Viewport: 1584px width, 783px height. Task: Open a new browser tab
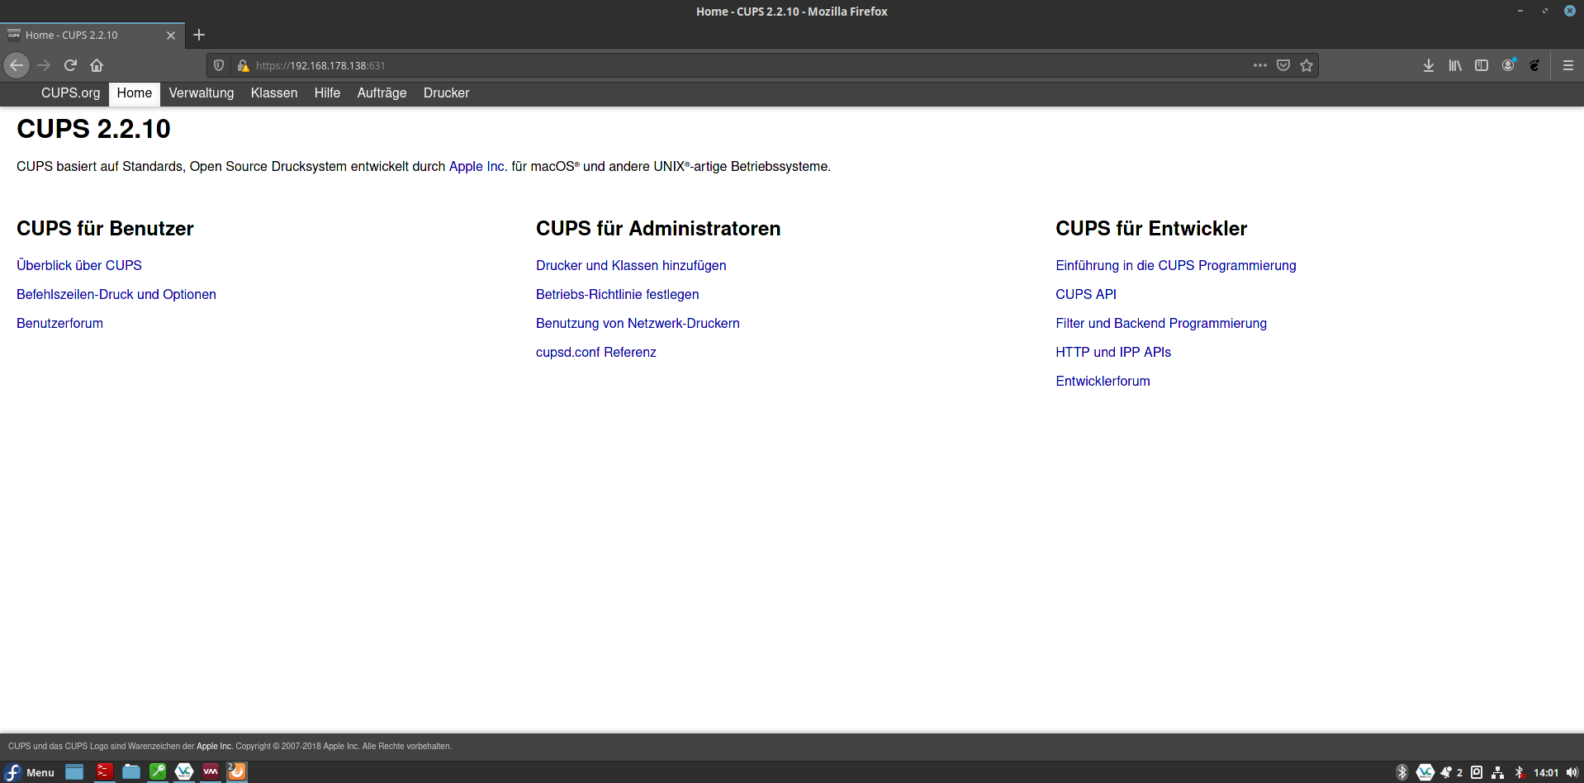(x=199, y=35)
